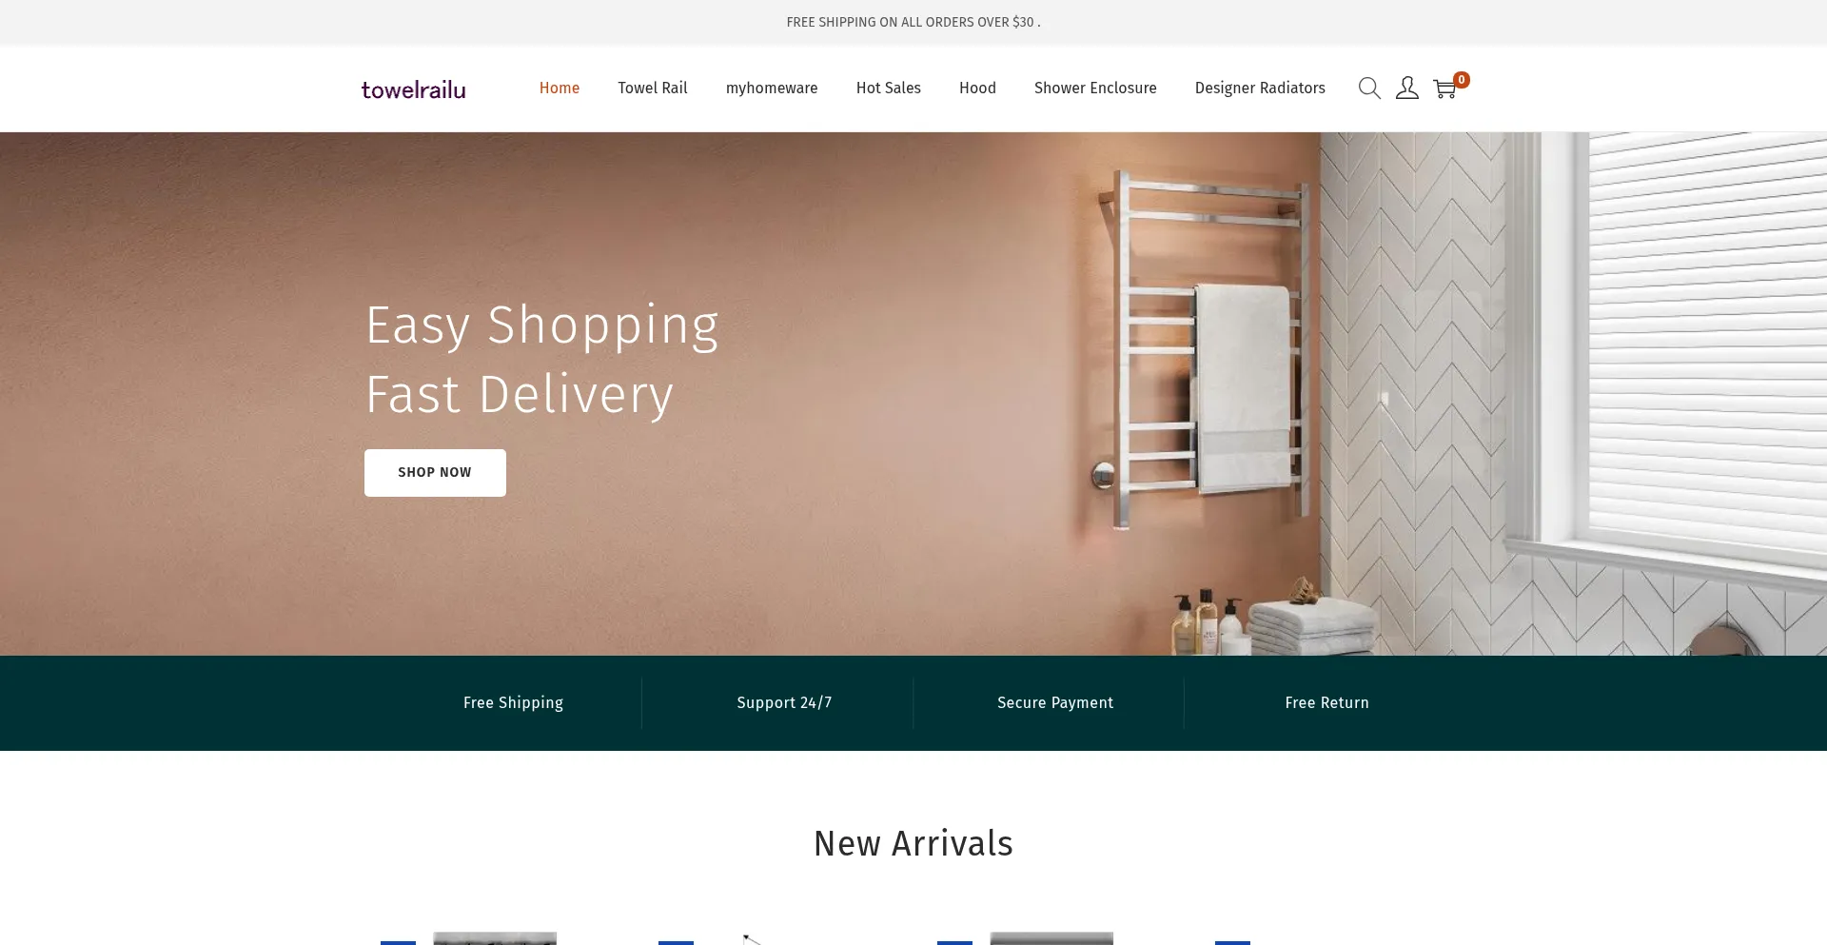Click the towelrailu logo

413,89
